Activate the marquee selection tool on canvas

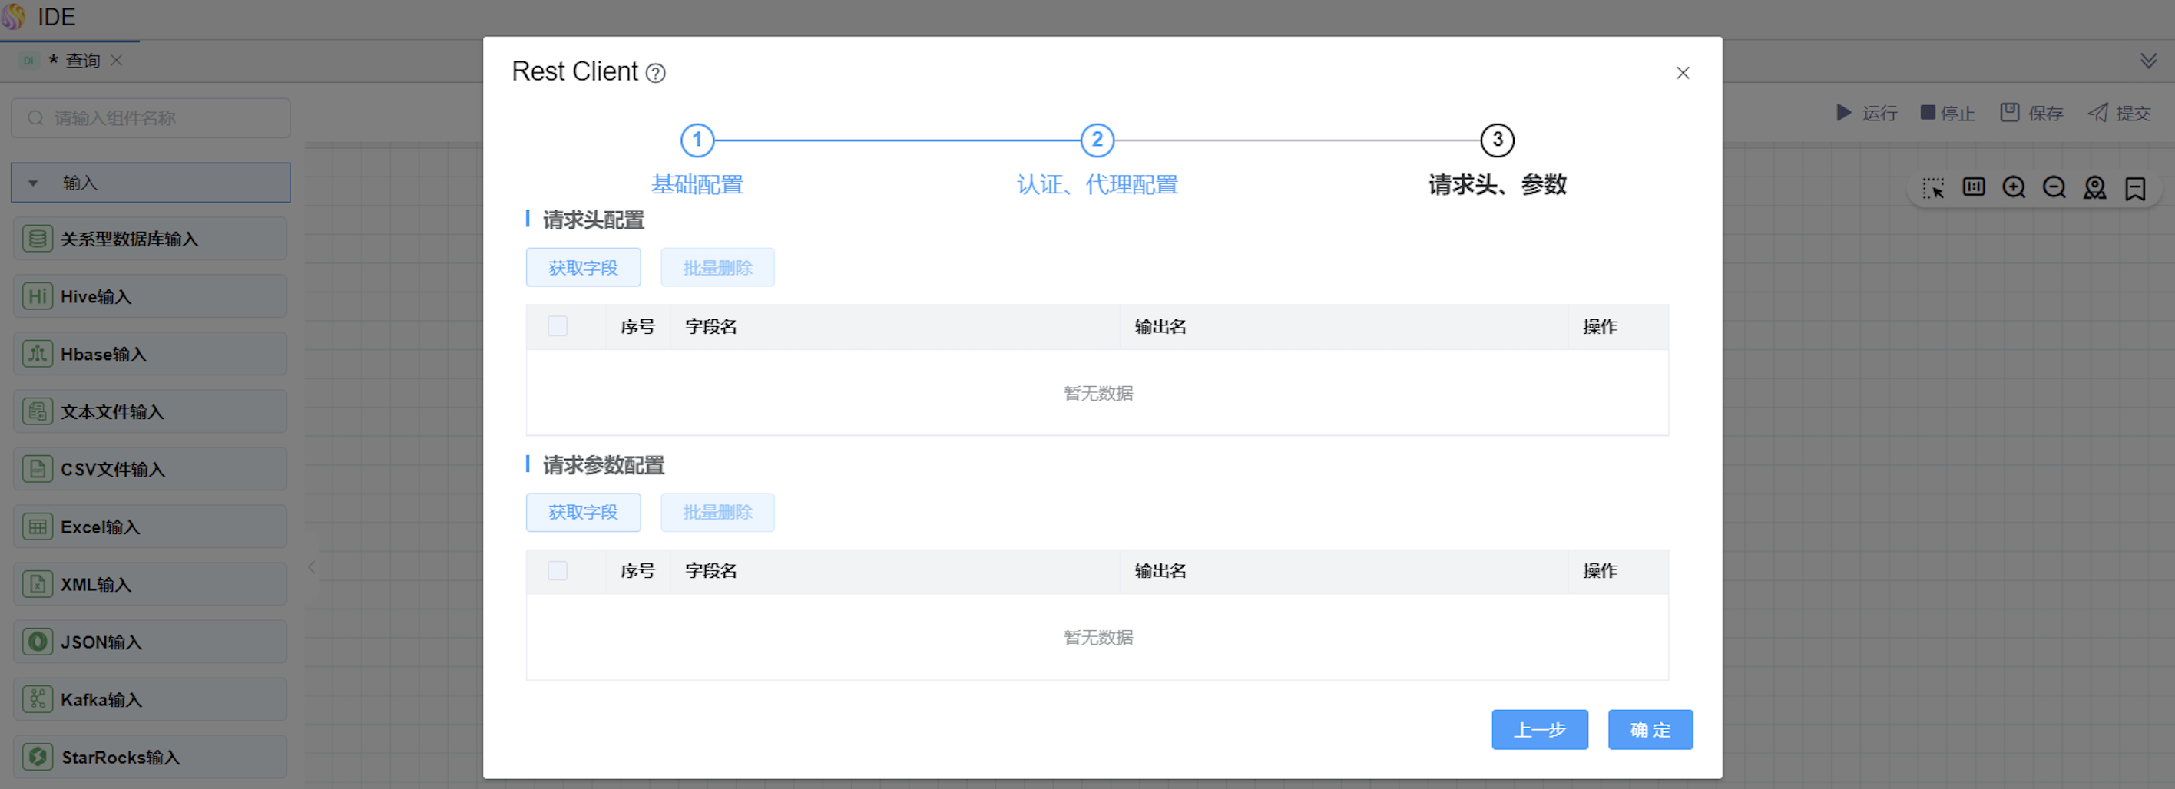(x=1932, y=187)
